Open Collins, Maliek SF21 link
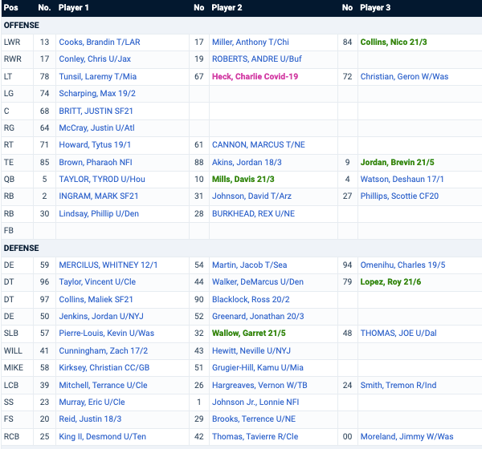 click(x=96, y=299)
